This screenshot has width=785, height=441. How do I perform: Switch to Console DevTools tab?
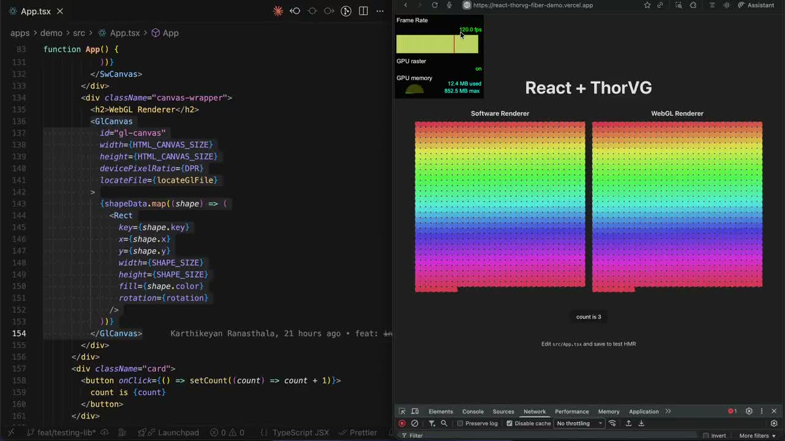pos(473,412)
